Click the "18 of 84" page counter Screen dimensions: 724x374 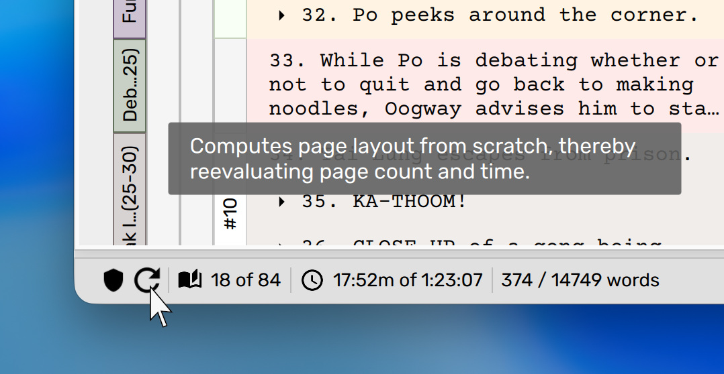[245, 280]
